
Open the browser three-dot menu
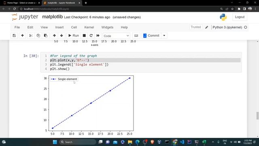255,9
